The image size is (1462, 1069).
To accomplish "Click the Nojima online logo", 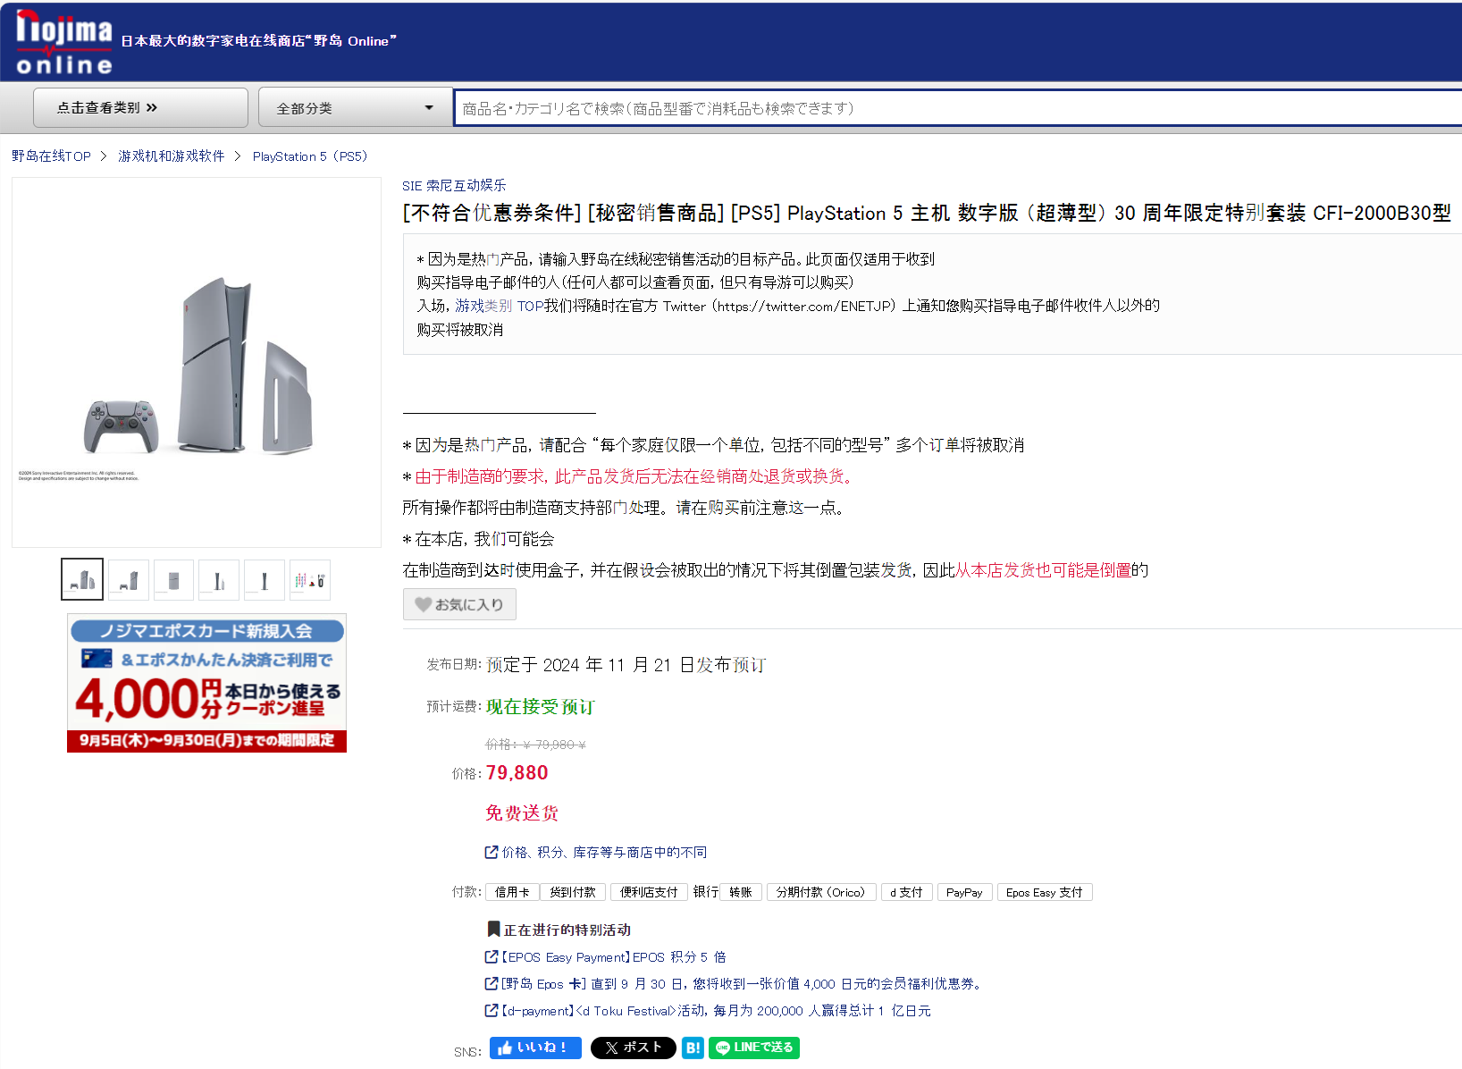I will tap(63, 43).
